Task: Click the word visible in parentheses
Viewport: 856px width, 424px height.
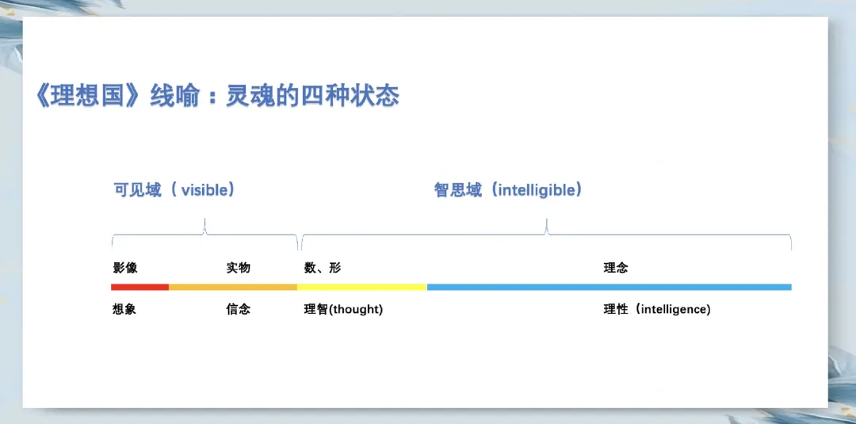Action: [203, 190]
